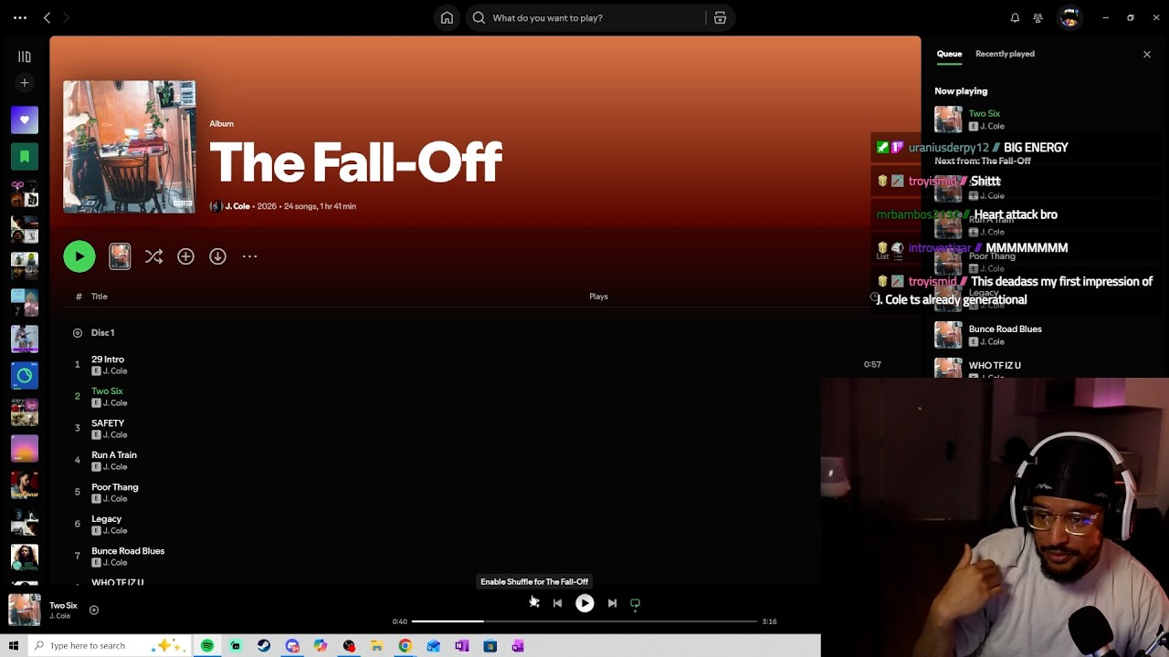Click the player play button
The width and height of the screenshot is (1169, 657).
click(x=584, y=603)
